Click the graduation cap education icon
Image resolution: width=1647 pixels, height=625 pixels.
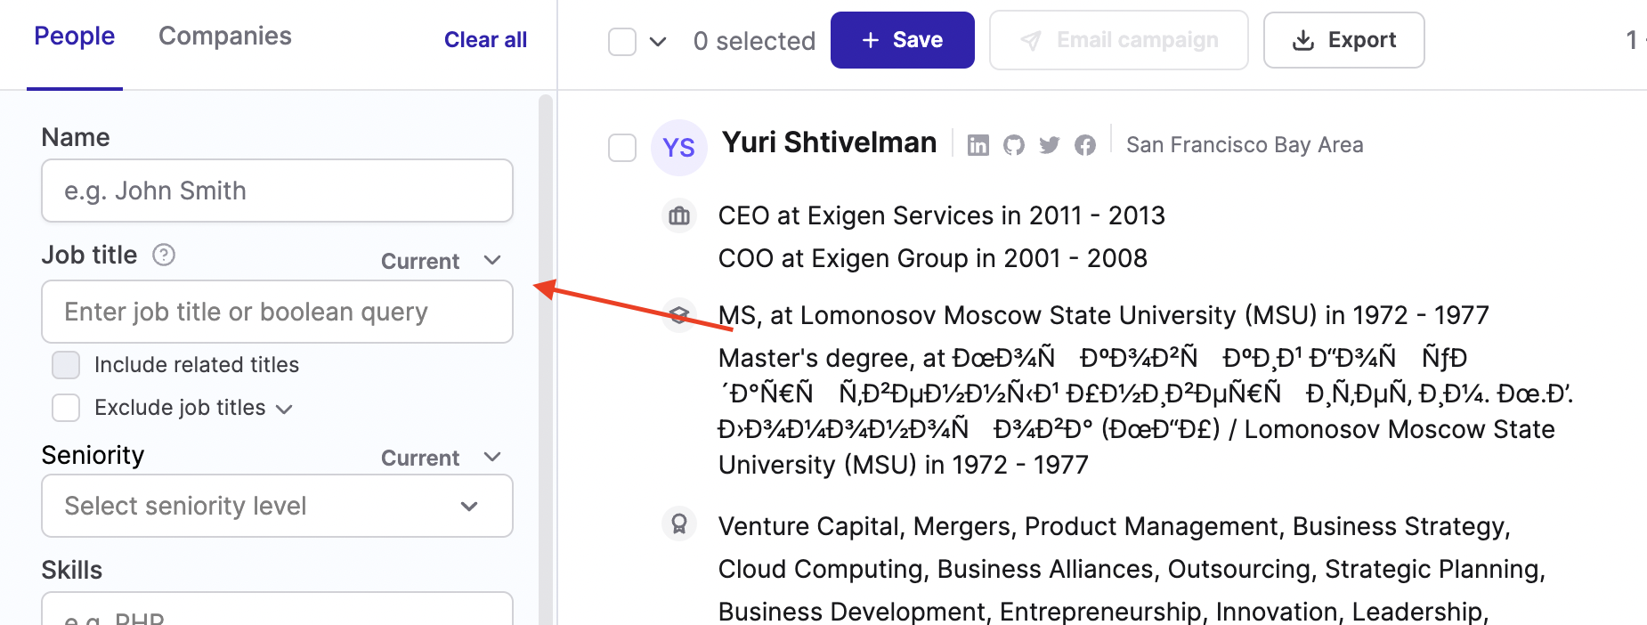pos(679,314)
